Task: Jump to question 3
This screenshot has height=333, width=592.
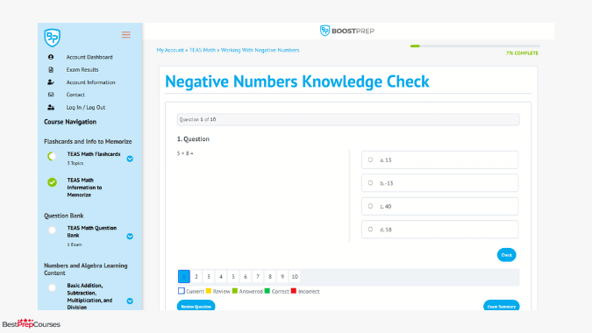Action: click(x=209, y=276)
